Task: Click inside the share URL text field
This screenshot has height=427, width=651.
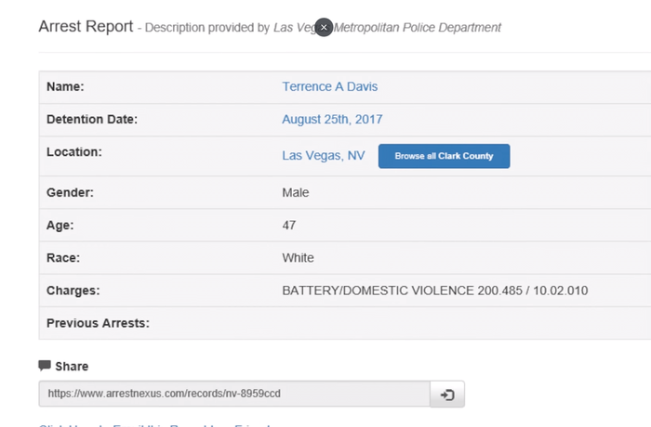Action: click(x=232, y=394)
